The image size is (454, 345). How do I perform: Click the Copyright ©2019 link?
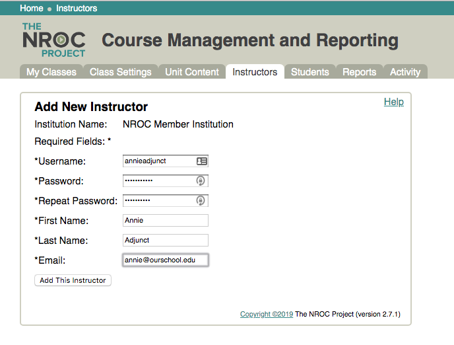click(267, 314)
